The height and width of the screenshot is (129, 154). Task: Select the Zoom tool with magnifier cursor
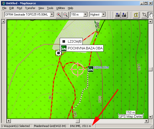tap(144, 15)
